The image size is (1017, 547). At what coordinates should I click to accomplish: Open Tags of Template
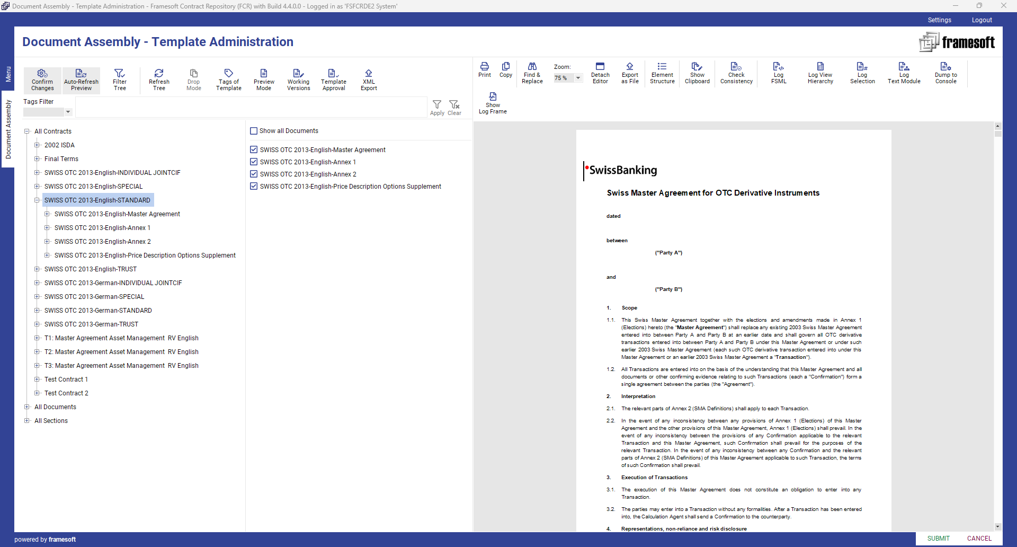coord(229,80)
